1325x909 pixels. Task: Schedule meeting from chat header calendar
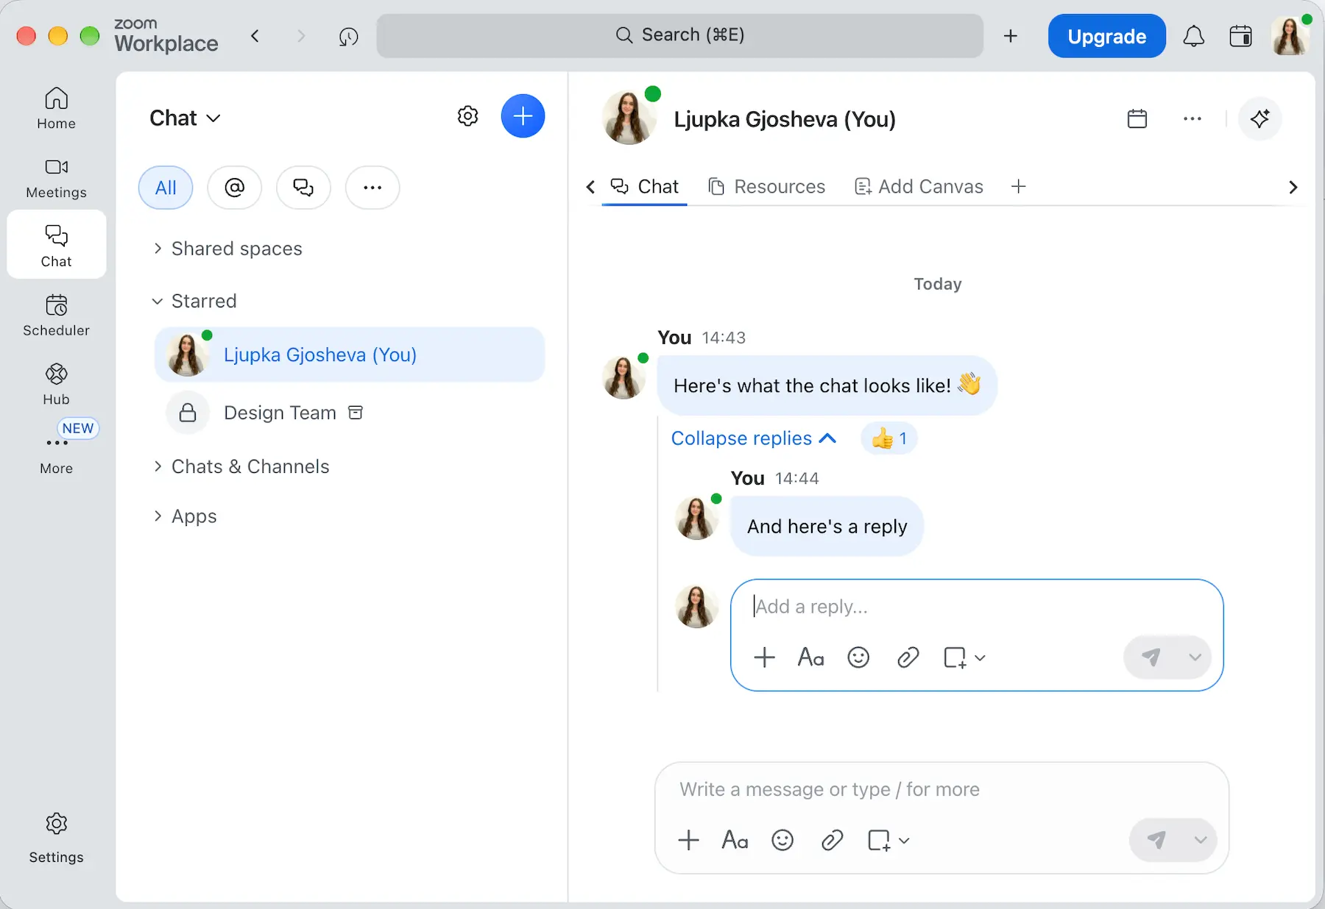click(1137, 118)
